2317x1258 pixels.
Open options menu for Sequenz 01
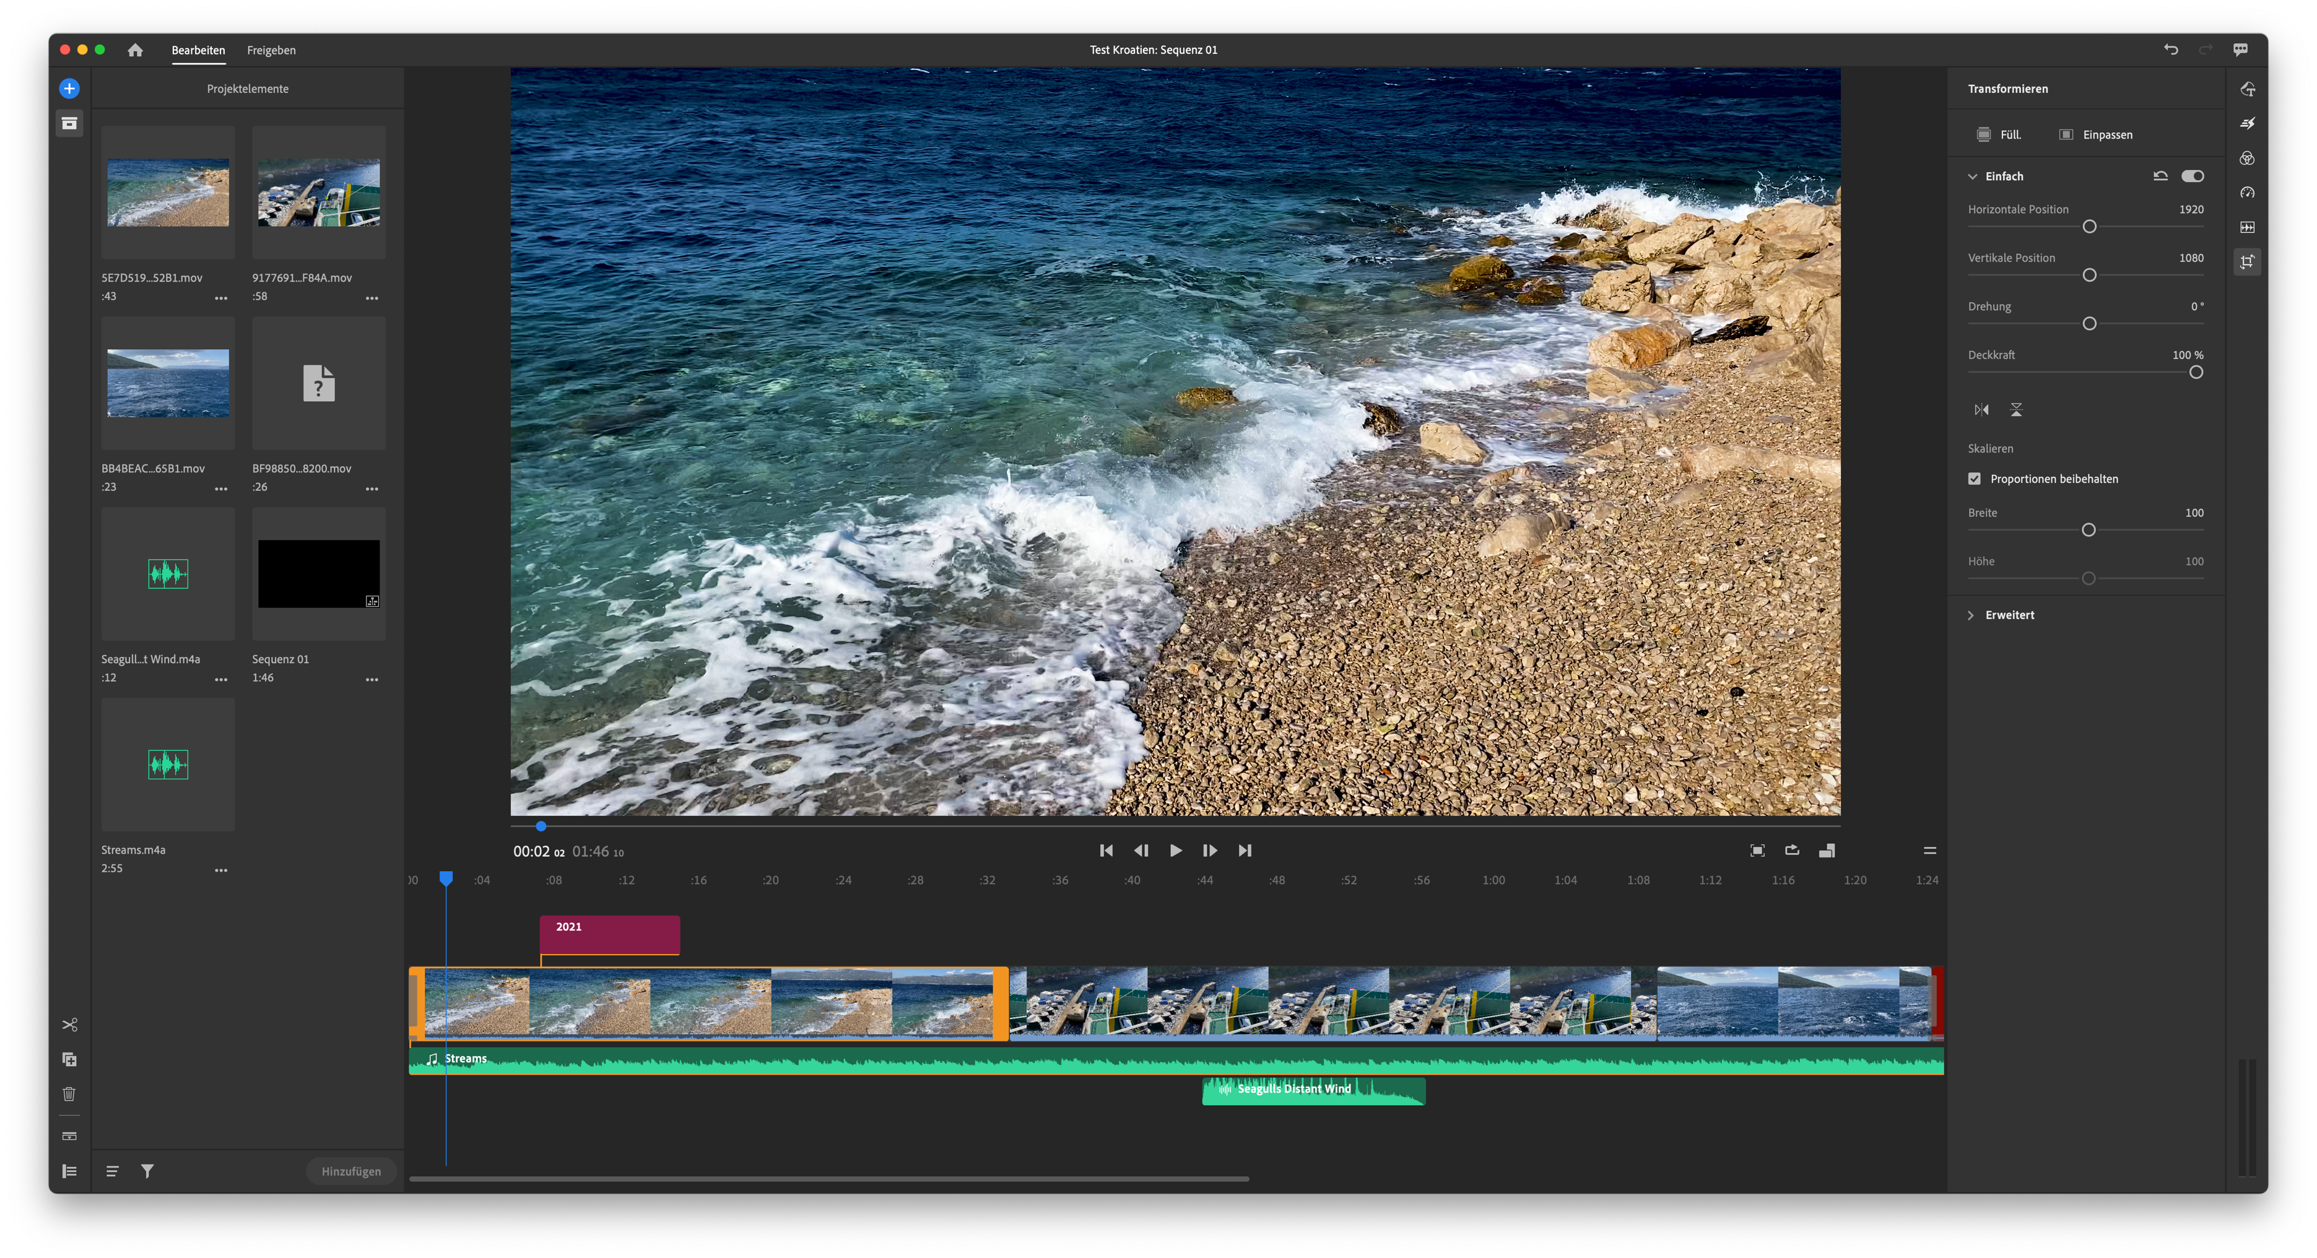(x=372, y=679)
